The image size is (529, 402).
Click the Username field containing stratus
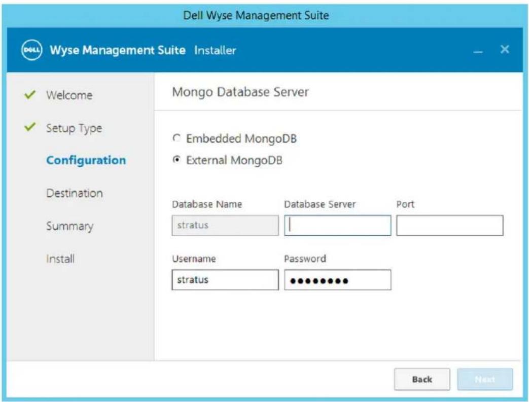tap(225, 280)
